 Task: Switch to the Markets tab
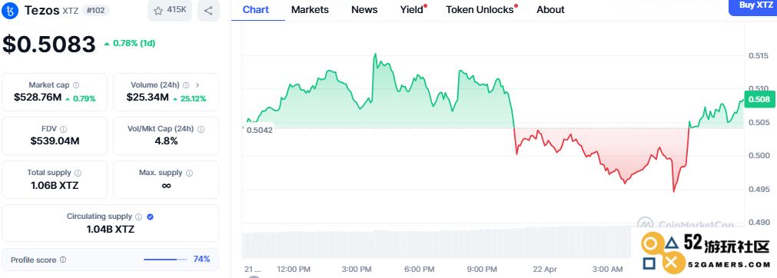310,9
